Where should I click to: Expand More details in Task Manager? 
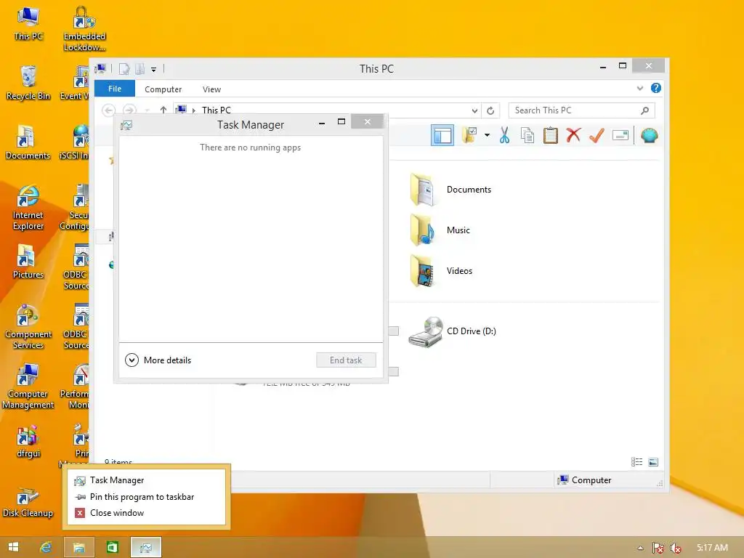click(158, 360)
